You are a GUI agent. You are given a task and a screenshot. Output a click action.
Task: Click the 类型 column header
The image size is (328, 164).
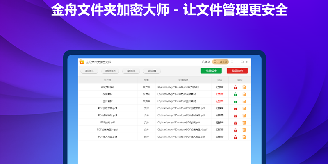146,80
